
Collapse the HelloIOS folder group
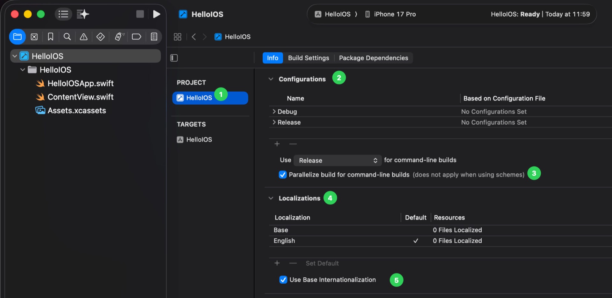[x=23, y=70]
